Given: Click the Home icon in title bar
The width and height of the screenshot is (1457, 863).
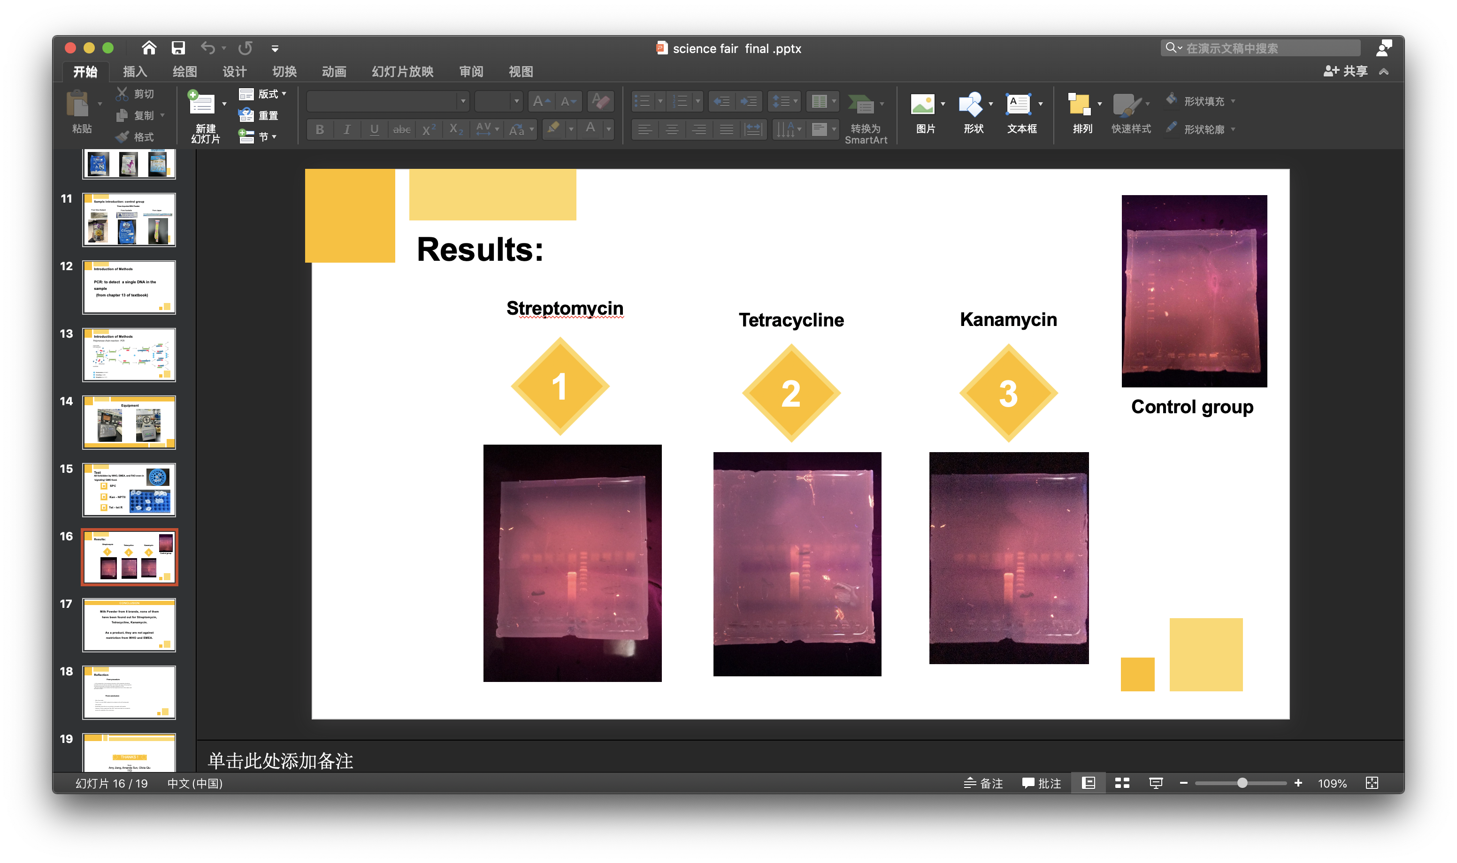Looking at the screenshot, I should pyautogui.click(x=149, y=48).
